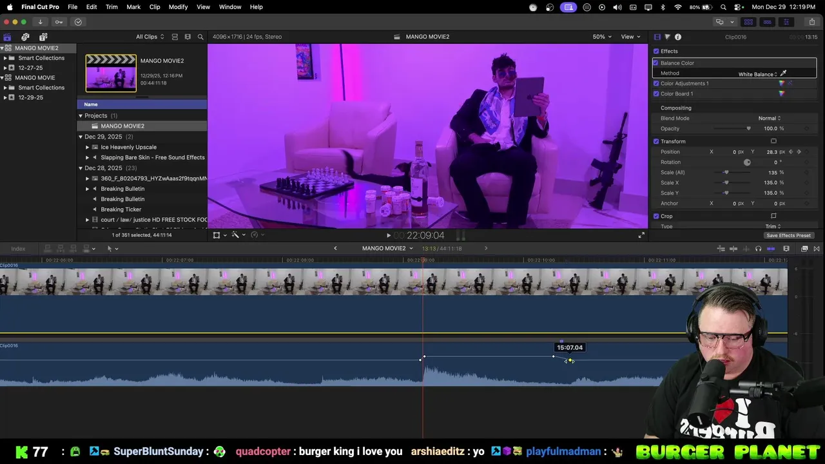Toggle filmstrip/list view icon in browser
This screenshot has width=825, height=464.
[188, 37]
